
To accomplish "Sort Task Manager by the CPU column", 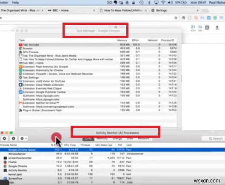I will pos(135,40).
